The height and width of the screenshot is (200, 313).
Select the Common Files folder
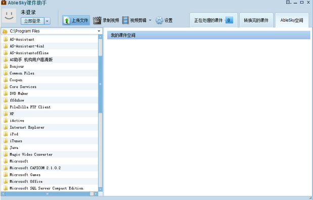(50, 73)
